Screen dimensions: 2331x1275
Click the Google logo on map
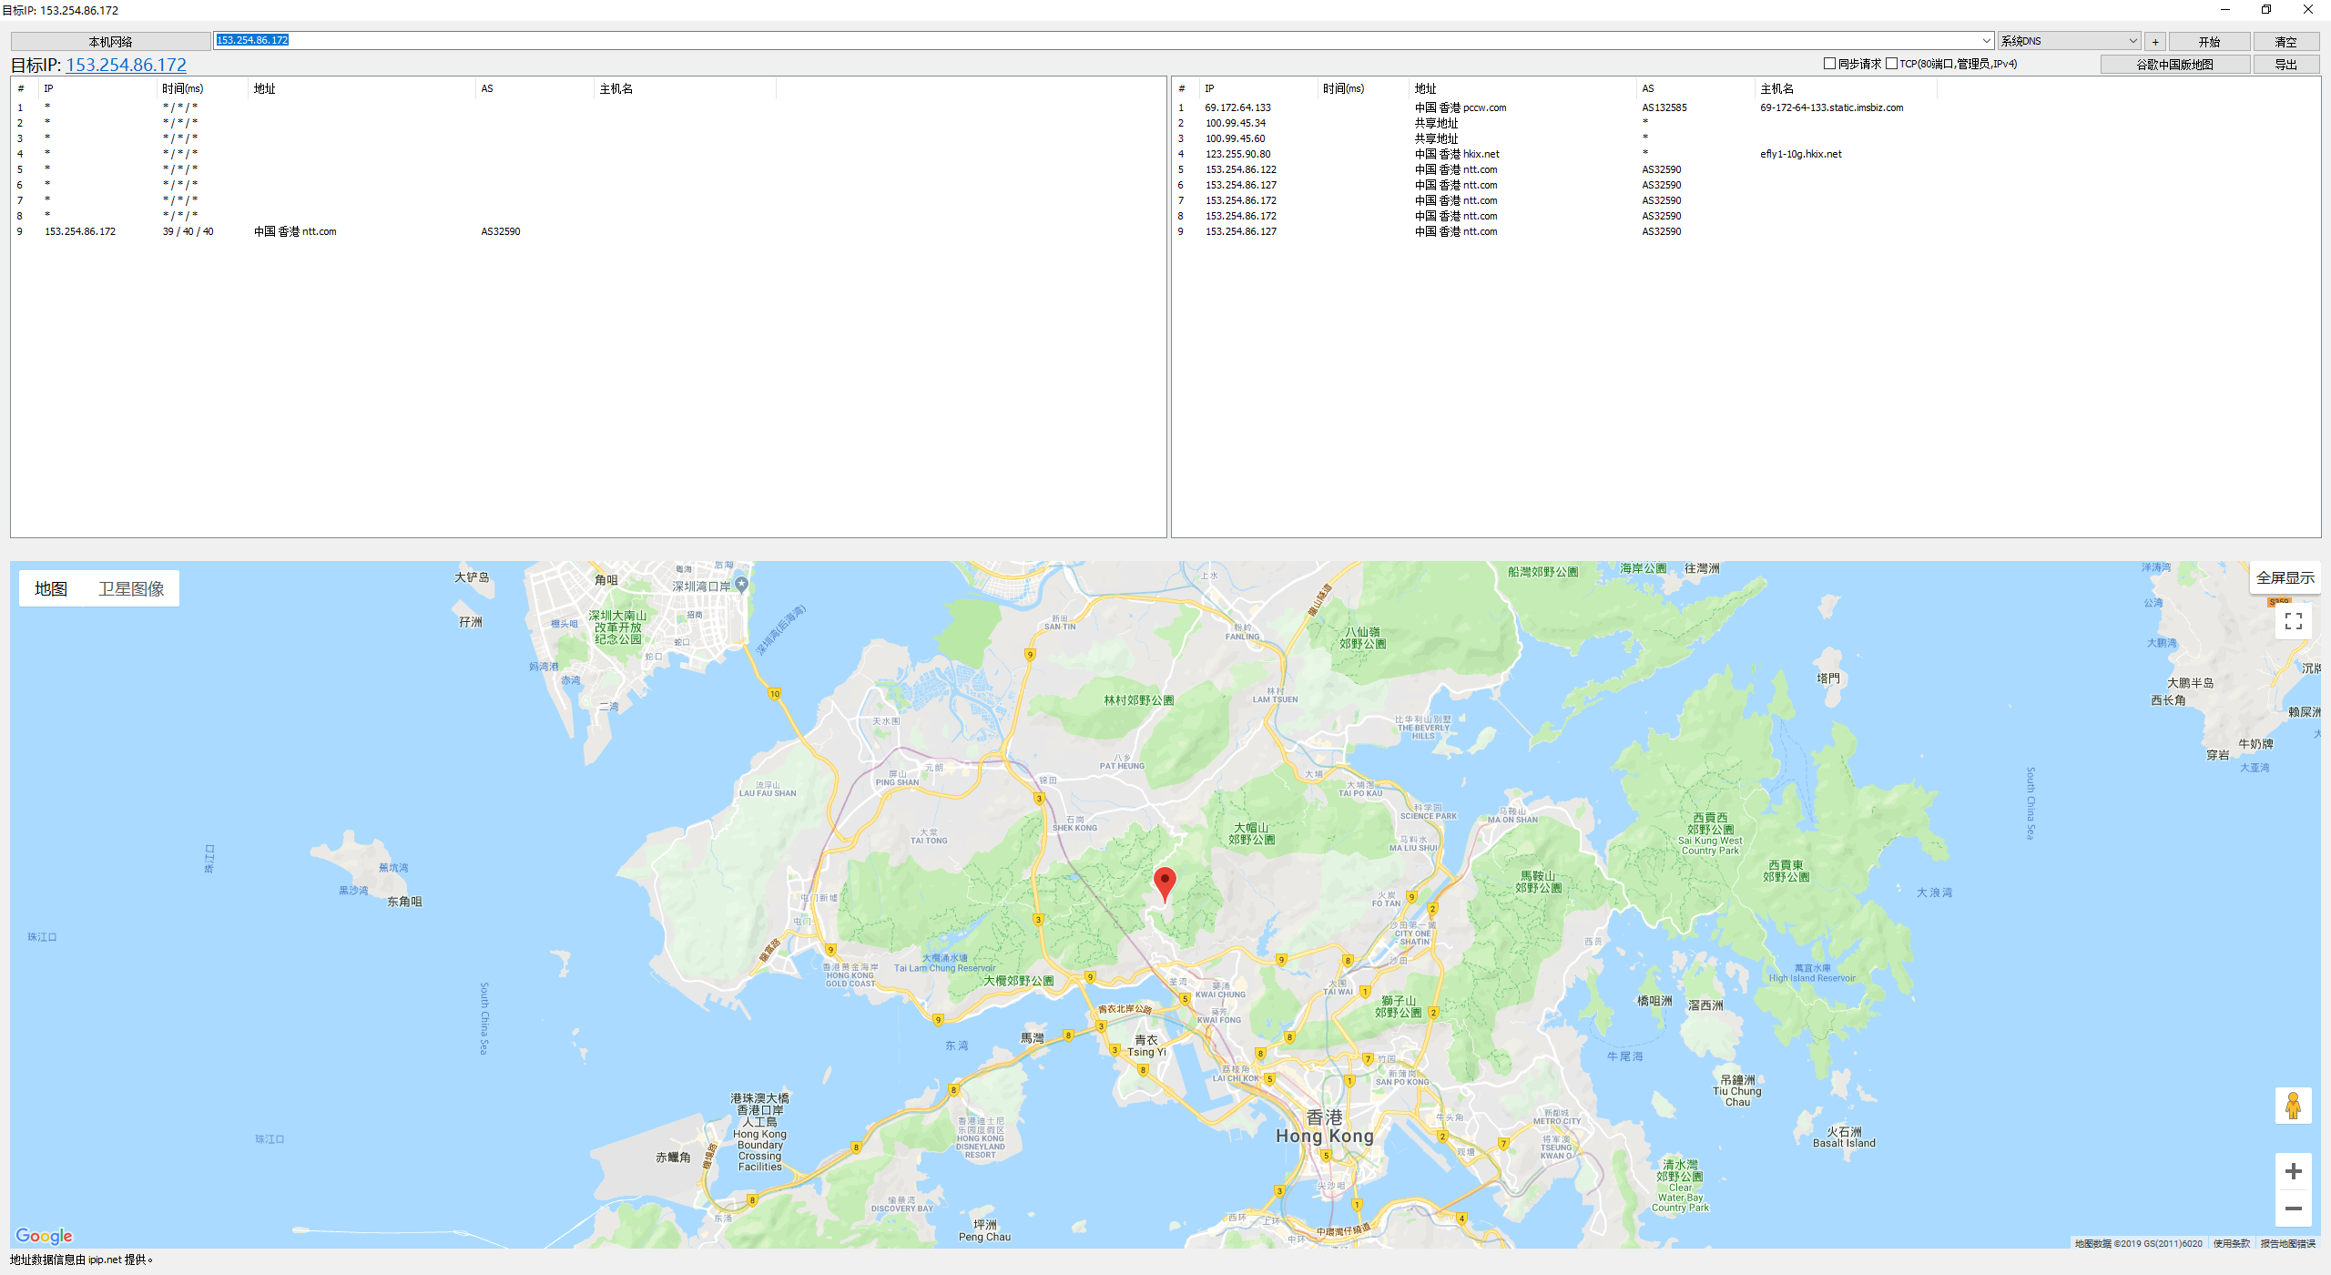[44, 1235]
